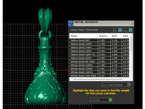
Task: Click the green arrow on Calculate
Action: pyautogui.click(x=110, y=100)
